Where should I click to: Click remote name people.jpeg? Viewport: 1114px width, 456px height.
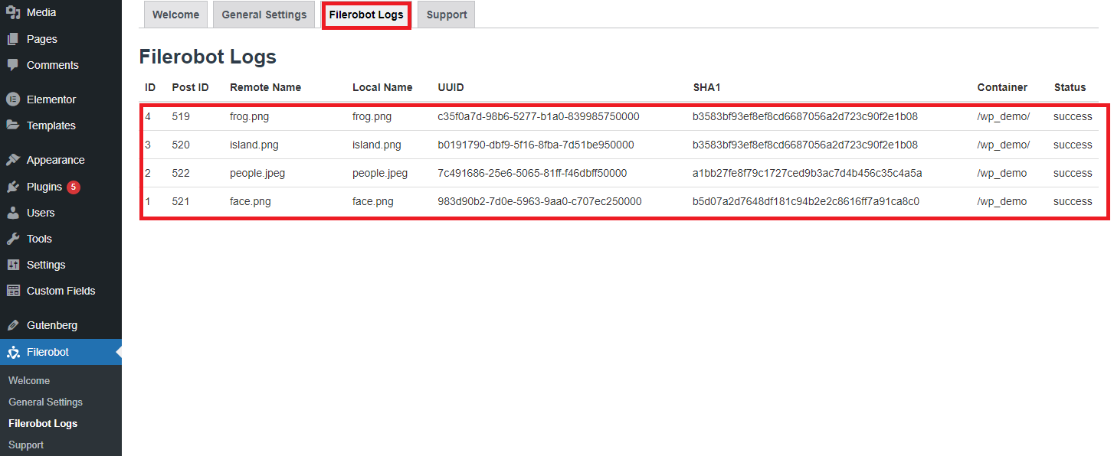tap(257, 173)
